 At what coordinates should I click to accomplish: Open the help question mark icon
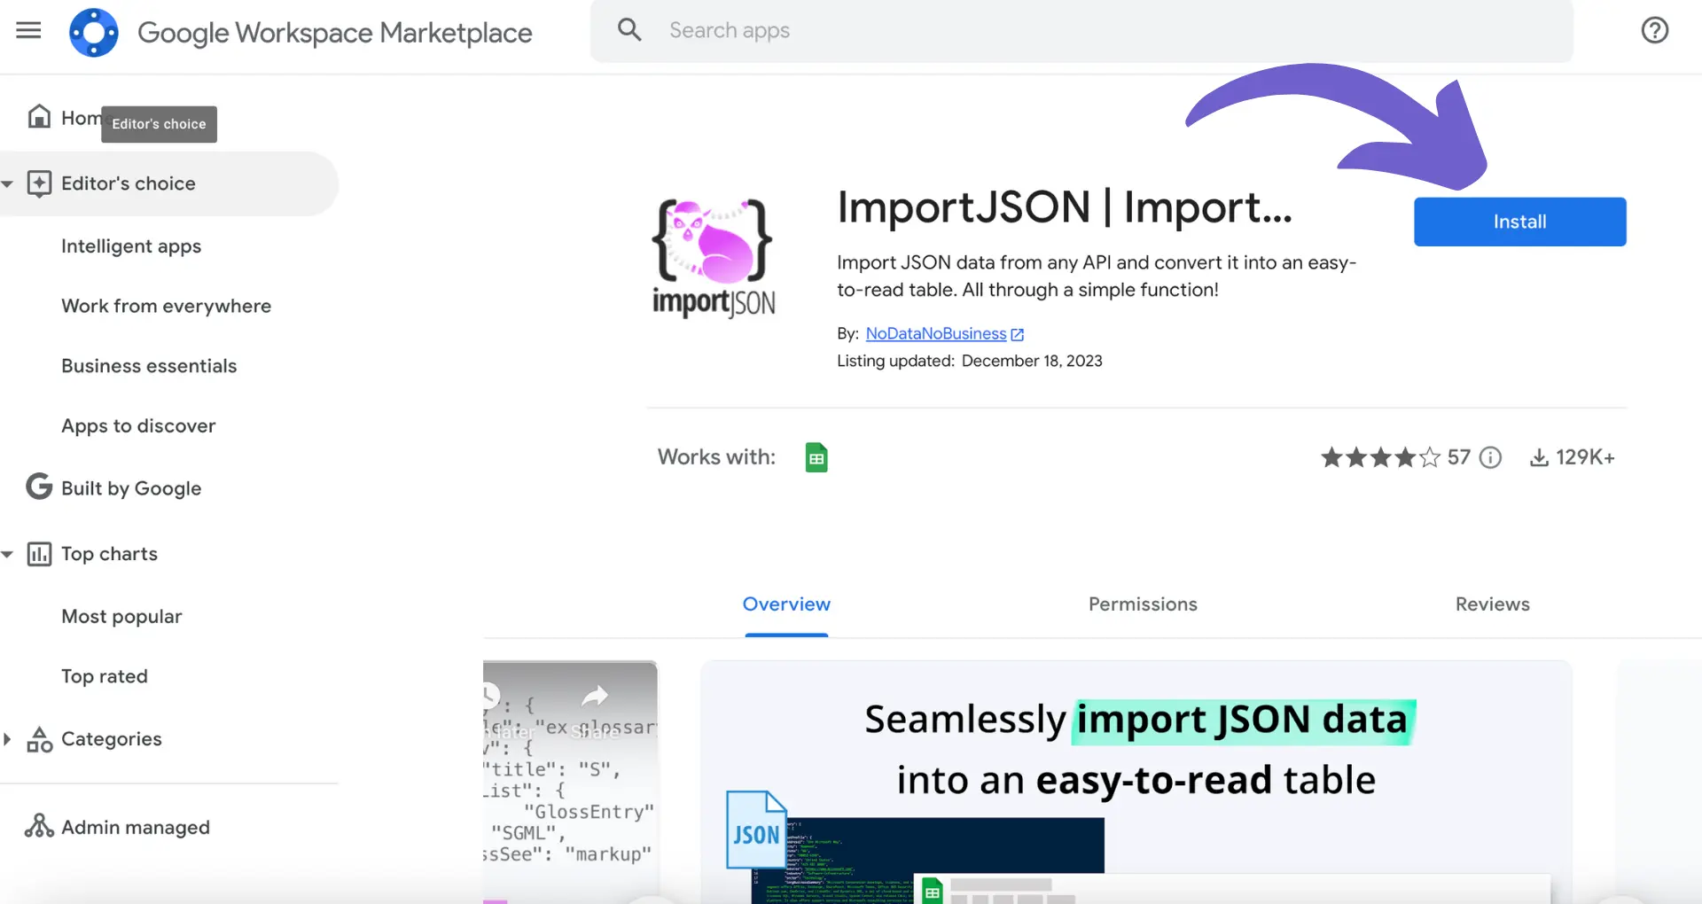pos(1654,30)
